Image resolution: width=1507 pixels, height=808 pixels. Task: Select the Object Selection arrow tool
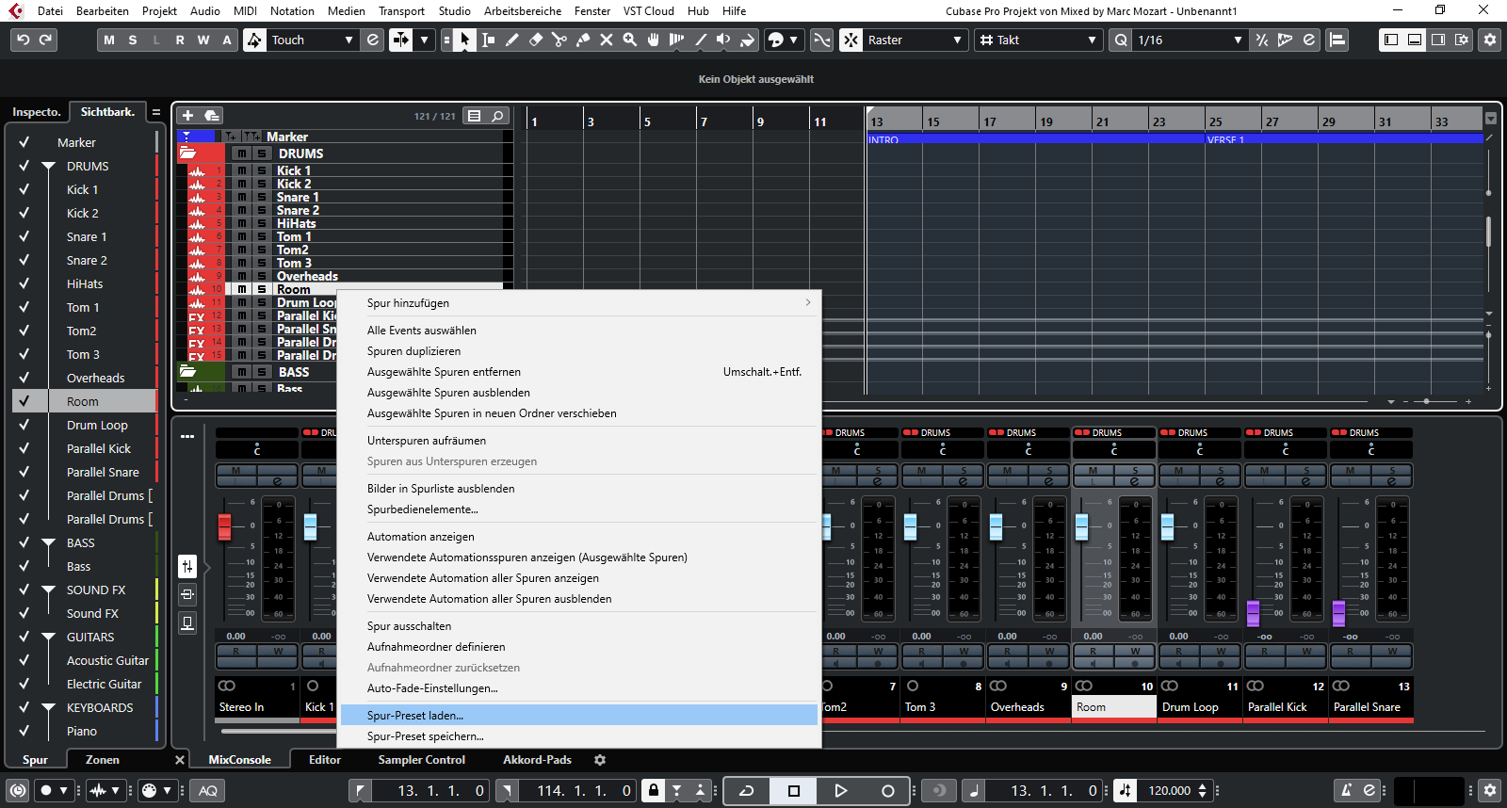click(x=464, y=40)
